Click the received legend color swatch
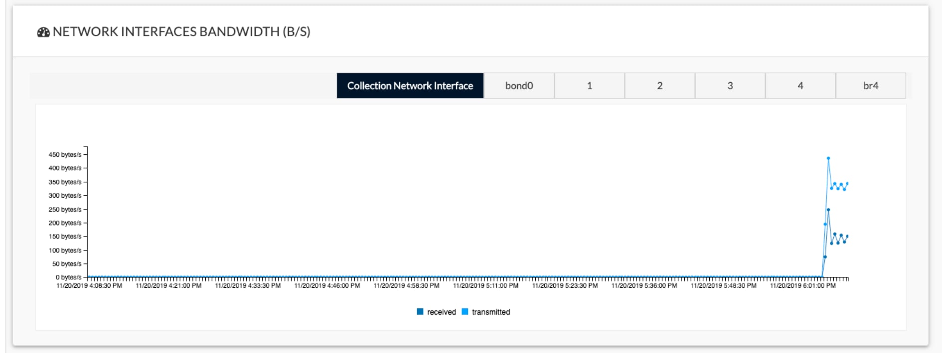This screenshot has height=353, width=942. point(420,312)
